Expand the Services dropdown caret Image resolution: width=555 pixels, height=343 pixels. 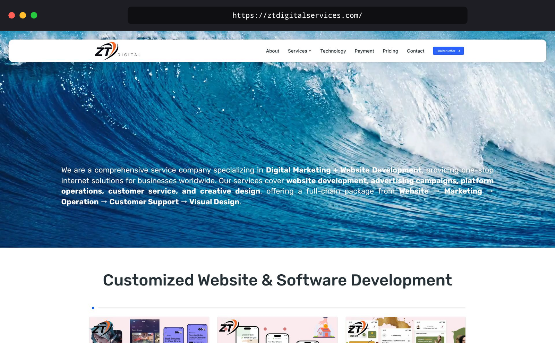tap(310, 51)
